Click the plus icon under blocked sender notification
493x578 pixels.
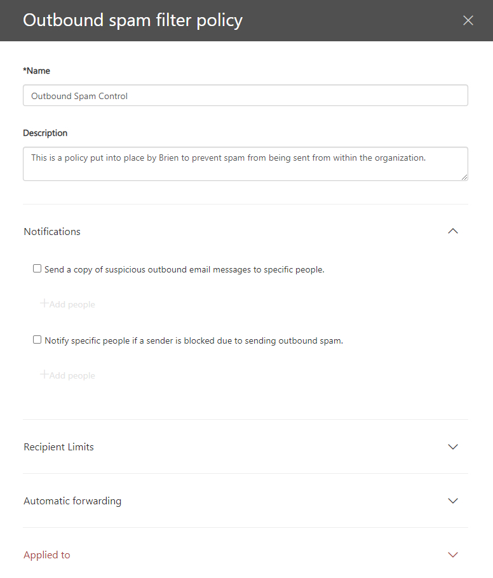[x=44, y=374]
